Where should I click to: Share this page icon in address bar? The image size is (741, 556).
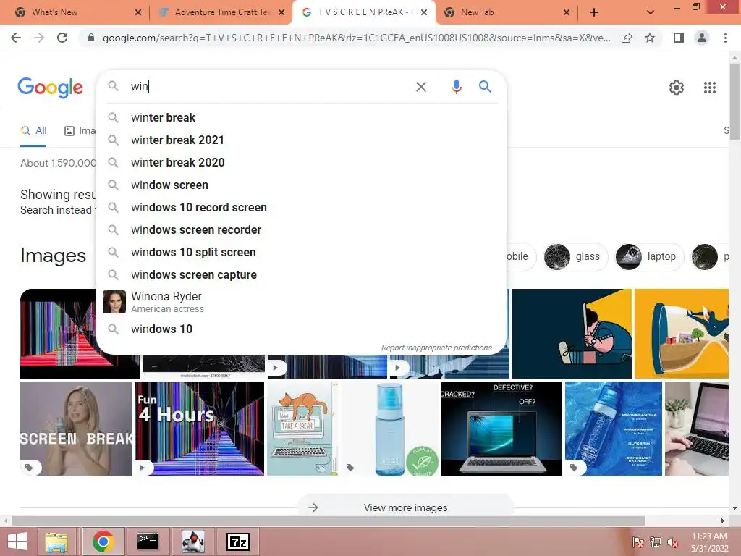click(627, 38)
